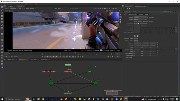The height and width of the screenshot is (101, 180).
Task: Select the ScanlineRender1 node
Action: click(x=68, y=93)
